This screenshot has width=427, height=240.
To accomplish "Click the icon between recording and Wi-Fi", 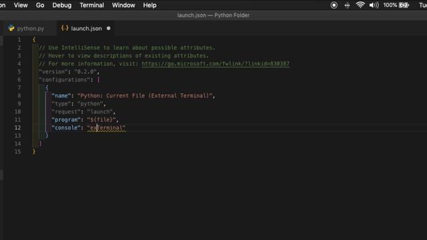I will [x=347, y=5].
